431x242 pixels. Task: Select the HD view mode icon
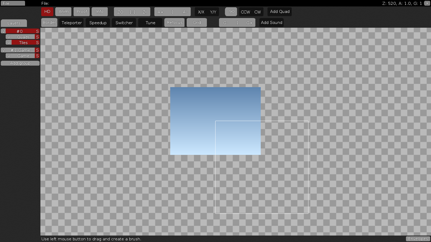[47, 12]
